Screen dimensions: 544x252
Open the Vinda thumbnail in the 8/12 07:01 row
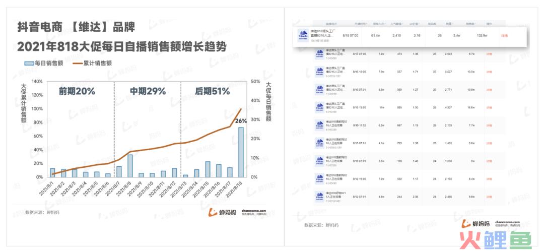pos(319,197)
